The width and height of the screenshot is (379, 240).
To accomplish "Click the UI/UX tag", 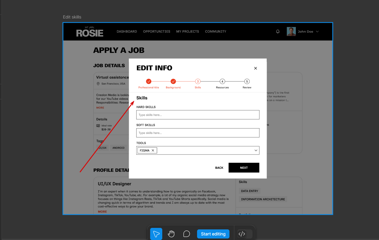I will 103,148.
